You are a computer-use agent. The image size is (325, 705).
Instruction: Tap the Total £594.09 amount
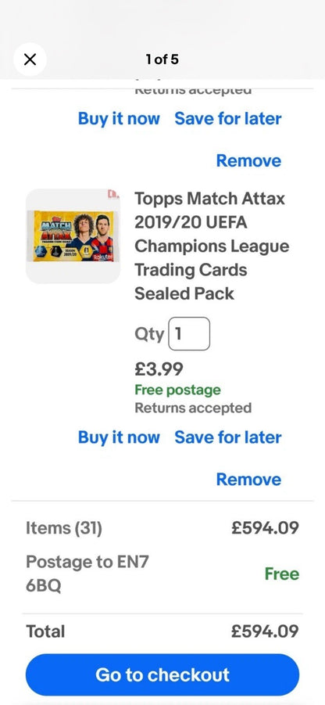(265, 631)
